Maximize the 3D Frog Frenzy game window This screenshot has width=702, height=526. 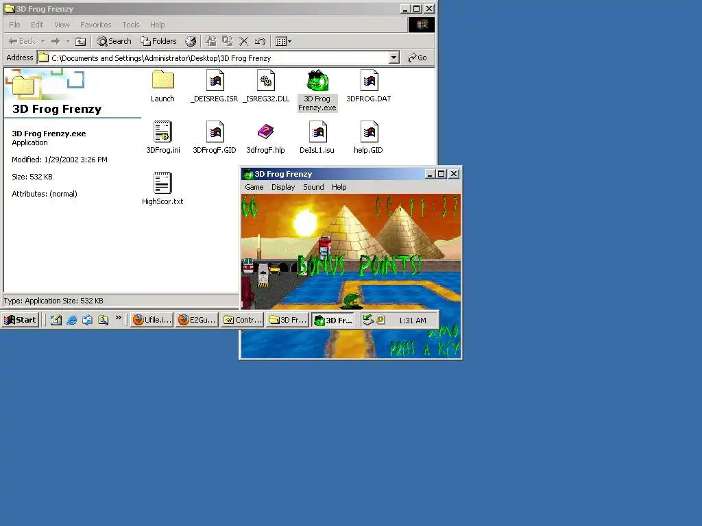(x=441, y=174)
